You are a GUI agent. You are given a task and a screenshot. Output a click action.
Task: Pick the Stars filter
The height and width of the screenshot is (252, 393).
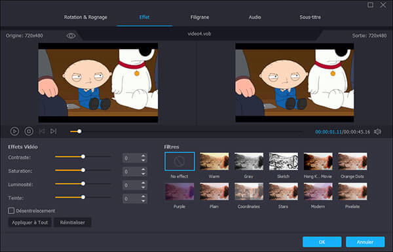point(284,191)
